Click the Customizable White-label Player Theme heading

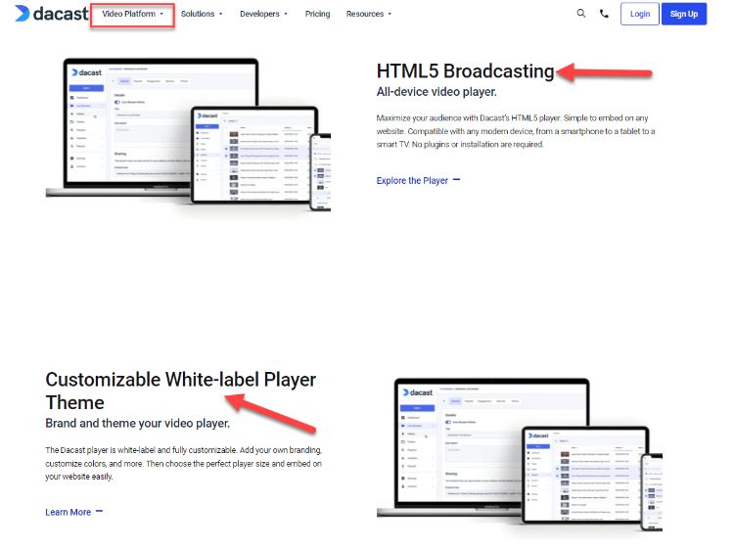[x=181, y=390]
